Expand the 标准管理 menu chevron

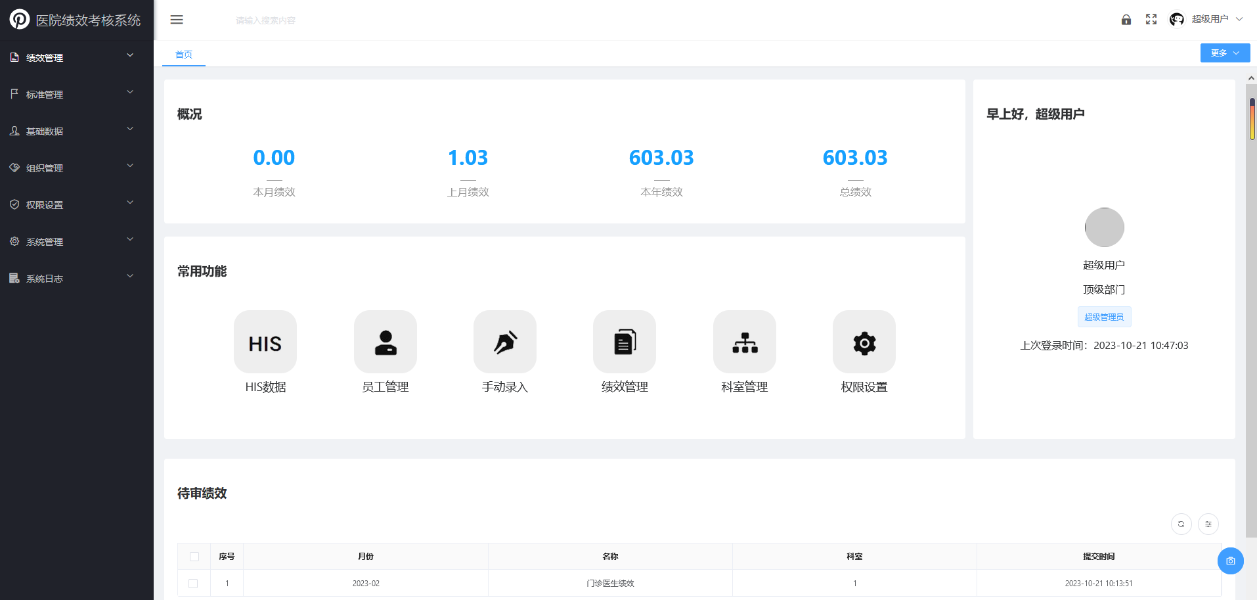point(130,92)
